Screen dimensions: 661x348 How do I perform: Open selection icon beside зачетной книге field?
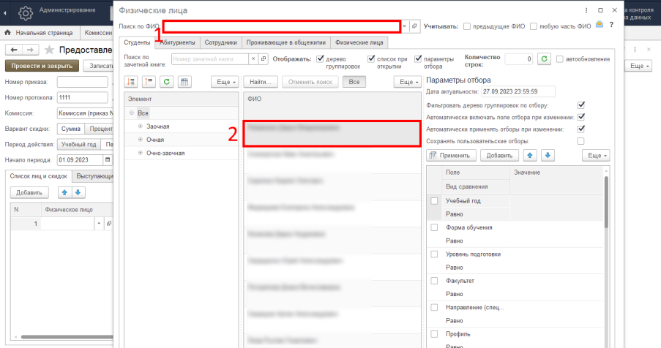click(264, 59)
